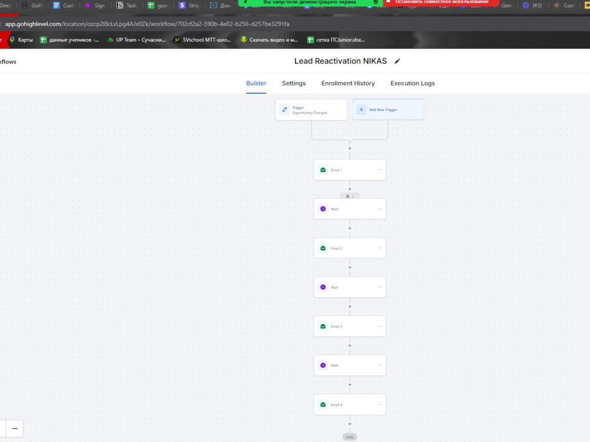Screen dimensions: 590x442
Task: Open the Enrollment History tab
Action: point(348,84)
